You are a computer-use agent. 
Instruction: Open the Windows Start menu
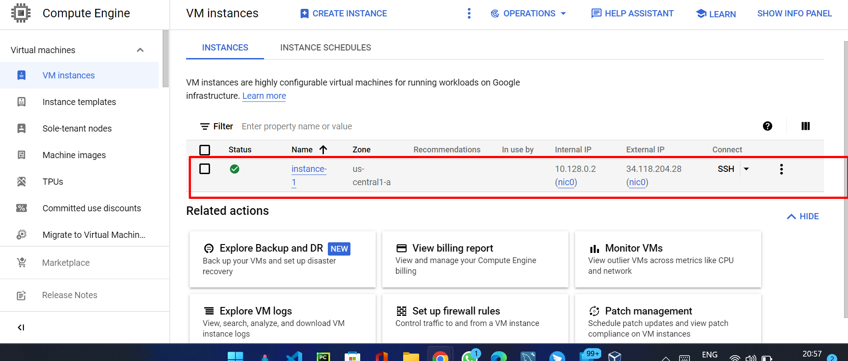tap(235, 357)
